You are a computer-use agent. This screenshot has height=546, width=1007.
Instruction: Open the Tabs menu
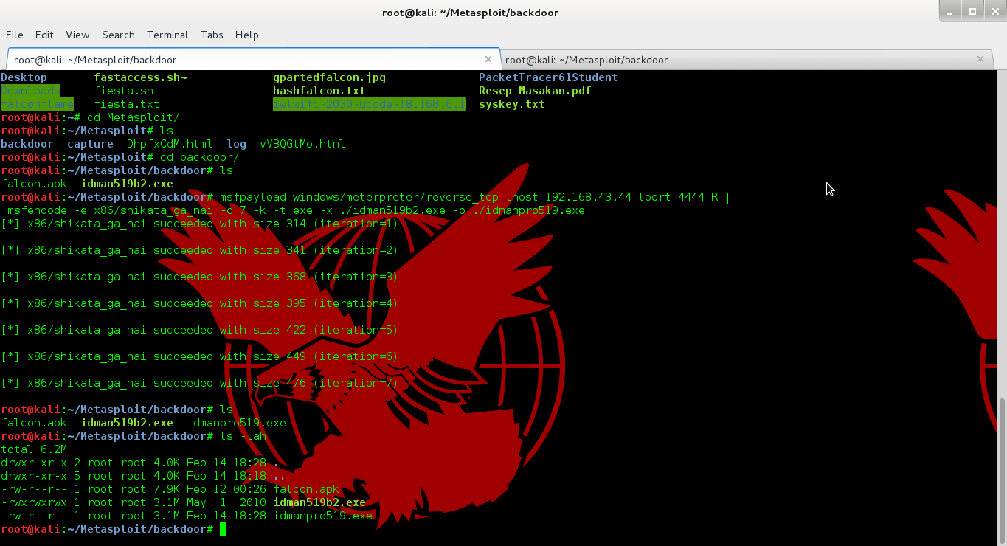pos(212,35)
